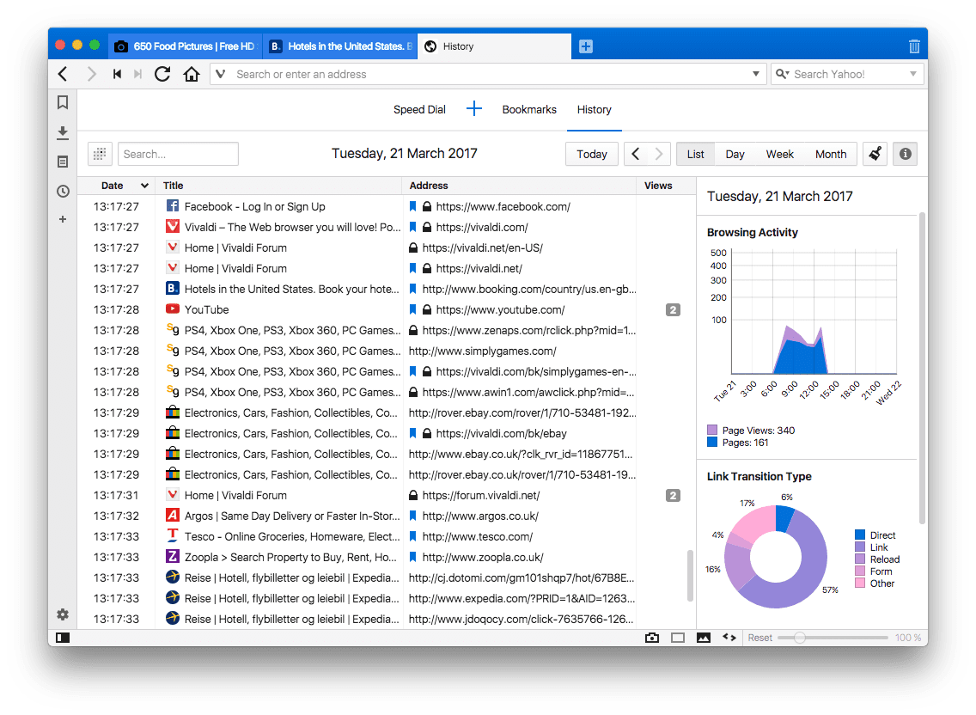Open the closed tabs trash can
Image resolution: width=976 pixels, height=715 pixels.
click(x=914, y=46)
